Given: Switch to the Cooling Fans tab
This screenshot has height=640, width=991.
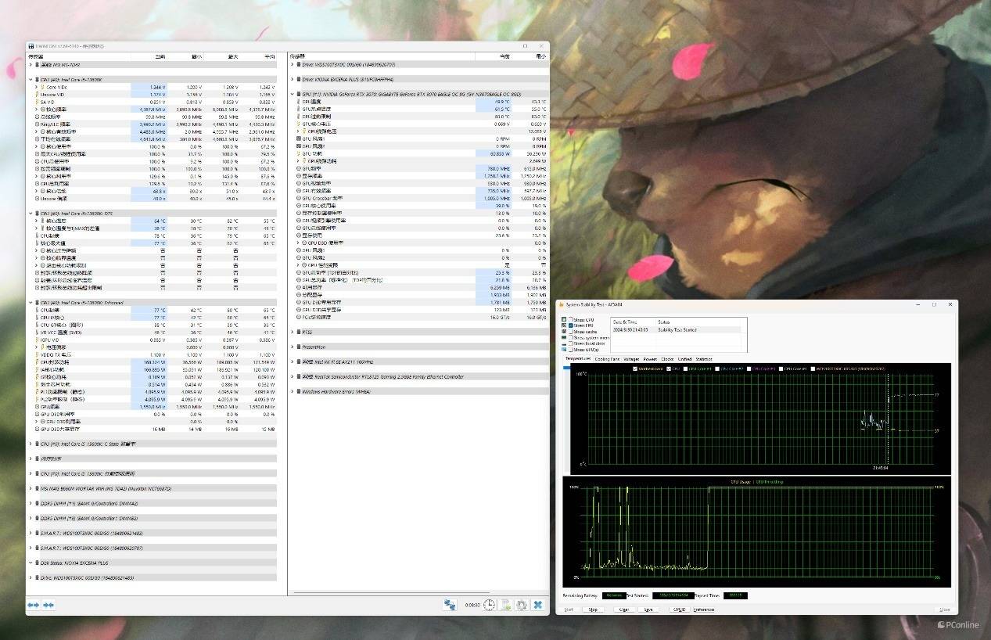Looking at the screenshot, I should click(607, 359).
